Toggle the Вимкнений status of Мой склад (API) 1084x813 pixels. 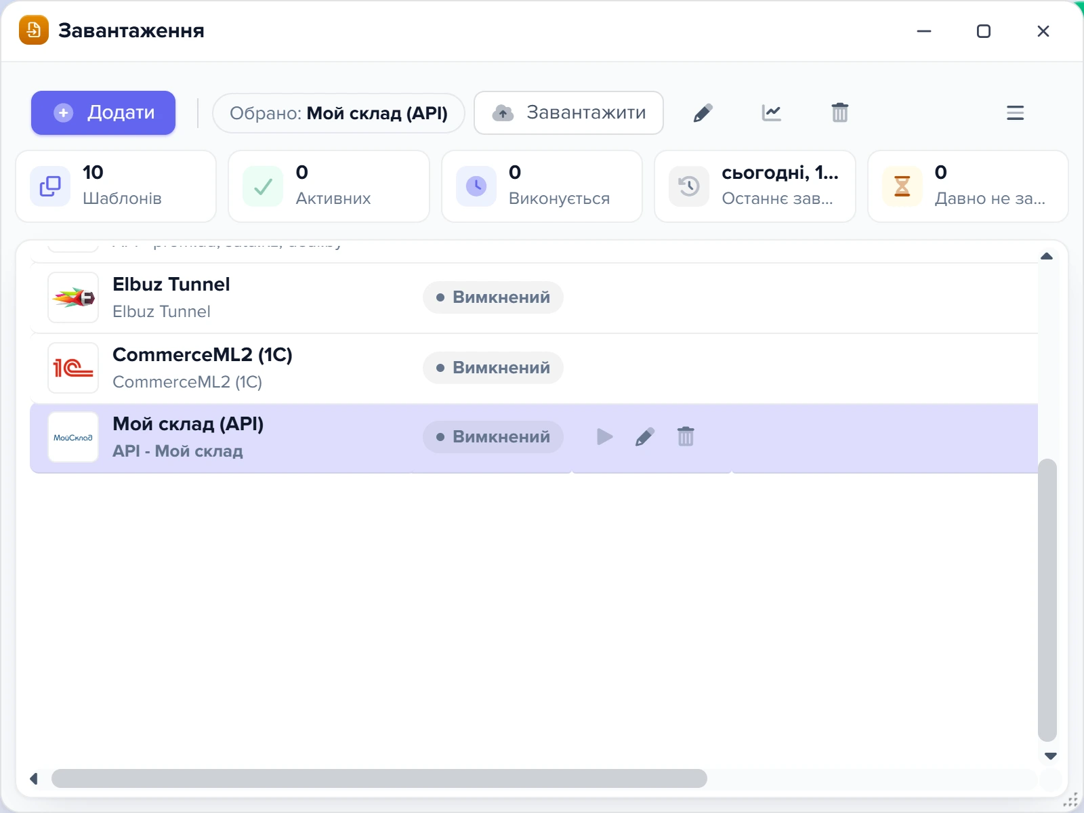point(493,437)
